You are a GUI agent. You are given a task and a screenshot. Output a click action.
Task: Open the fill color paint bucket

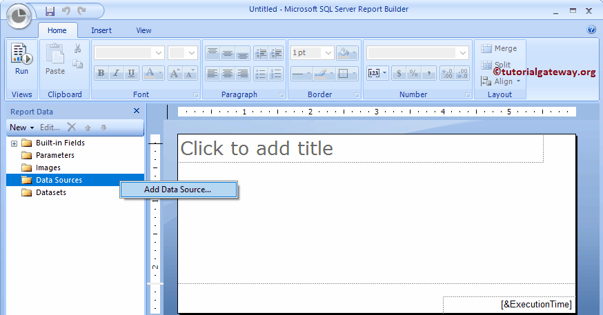(347, 52)
